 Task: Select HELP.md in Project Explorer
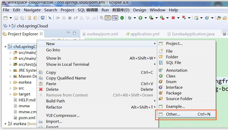(27, 100)
